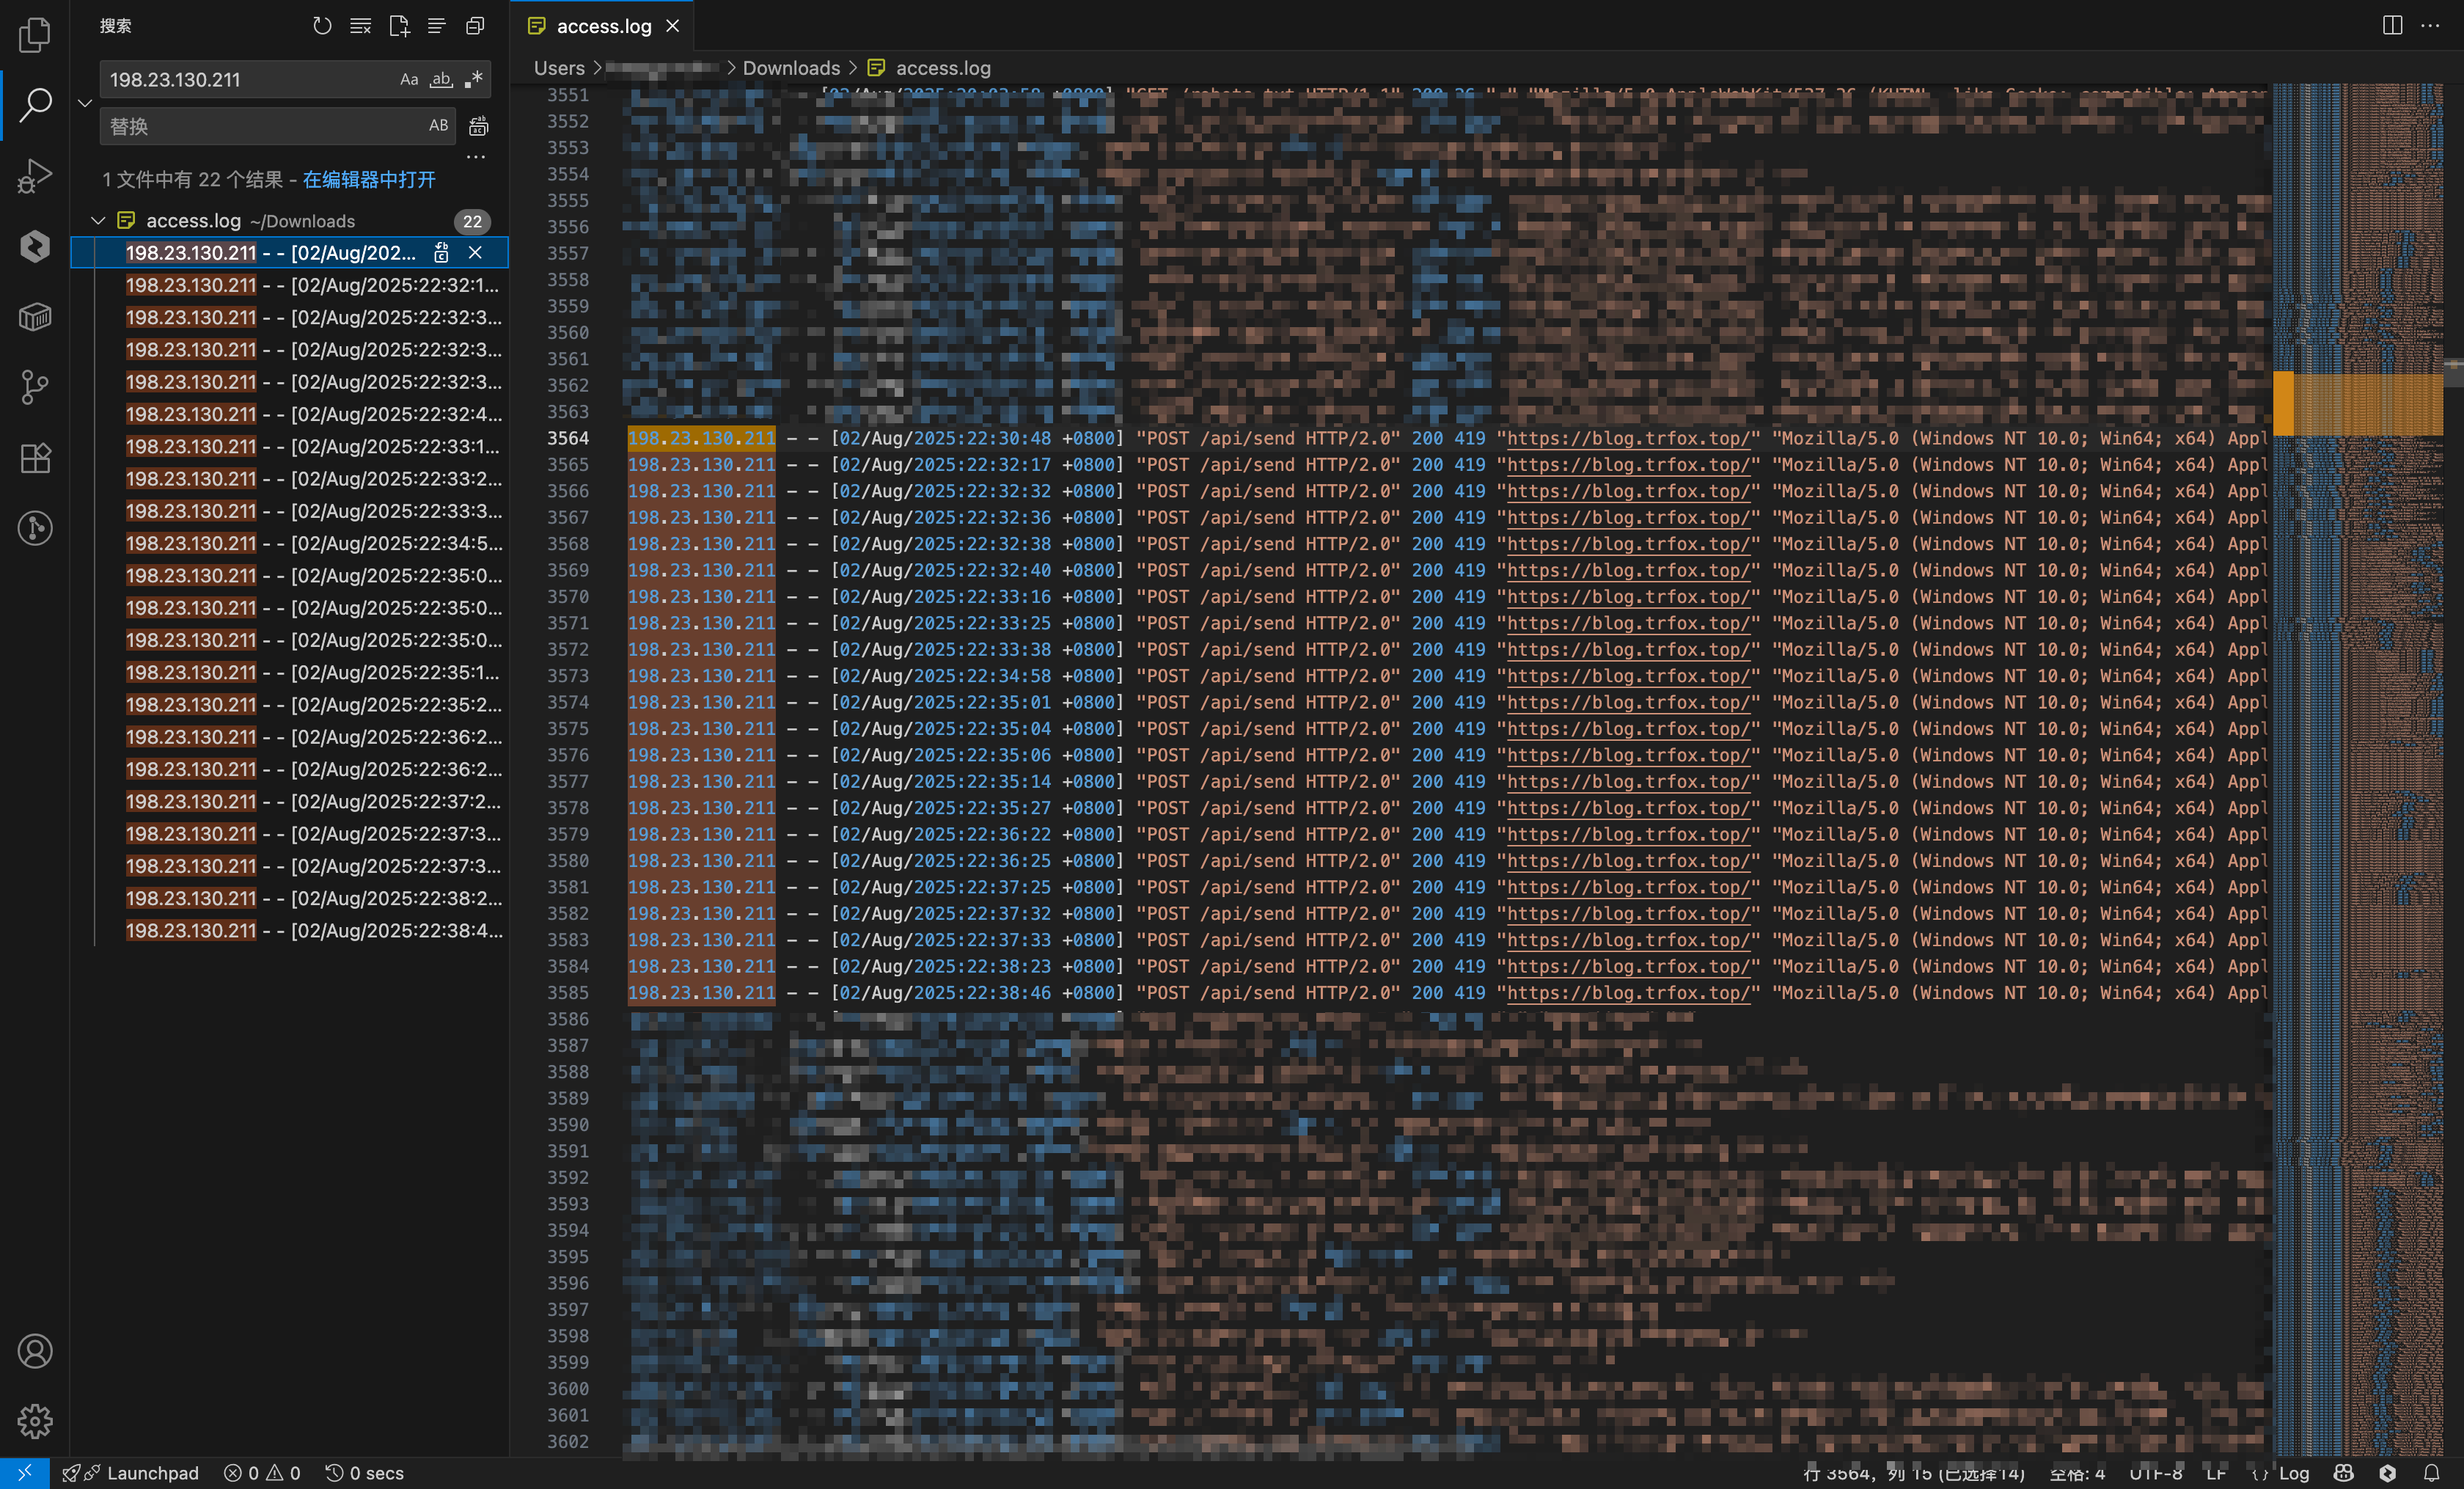The height and width of the screenshot is (1489, 2464).
Task: Toggle Match Case search option
Action: (409, 80)
